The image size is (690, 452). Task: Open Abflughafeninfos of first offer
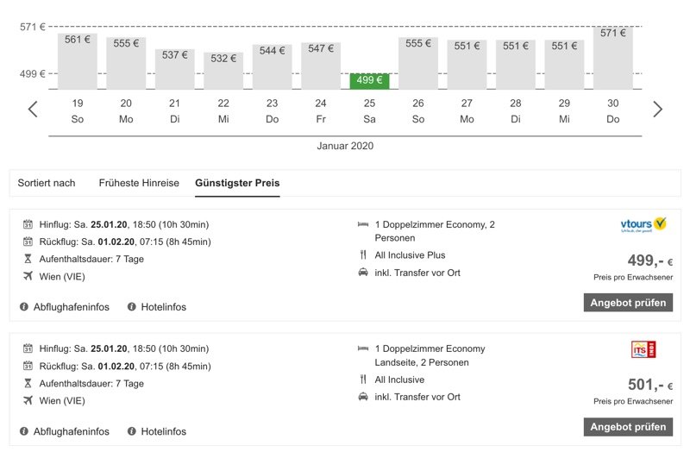72,307
